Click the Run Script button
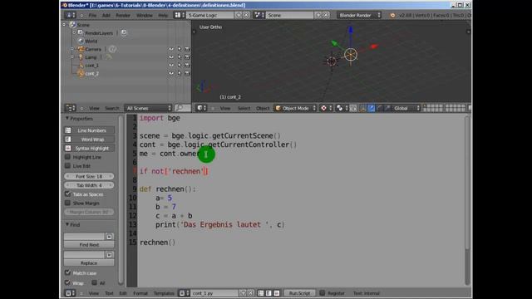Image resolution: width=532 pixels, height=299 pixels. click(x=299, y=293)
